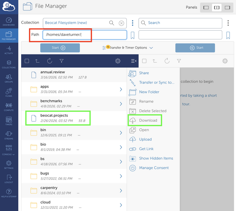236x211 pixels.
Task: Open Timers from the sidebar
Action: [x=9, y=121]
